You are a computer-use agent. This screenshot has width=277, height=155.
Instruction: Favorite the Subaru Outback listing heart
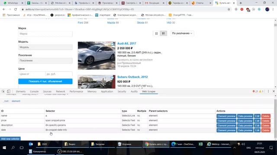(x=112, y=77)
